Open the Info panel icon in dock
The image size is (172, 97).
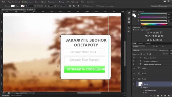[129, 22]
